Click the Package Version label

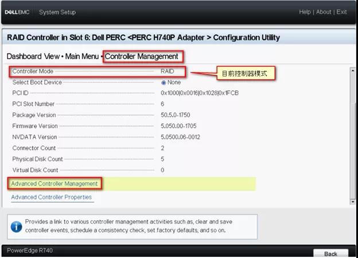pyautogui.click(x=34, y=115)
